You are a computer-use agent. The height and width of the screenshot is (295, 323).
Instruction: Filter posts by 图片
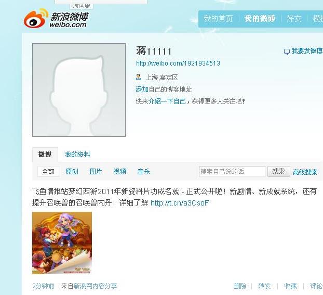click(96, 171)
